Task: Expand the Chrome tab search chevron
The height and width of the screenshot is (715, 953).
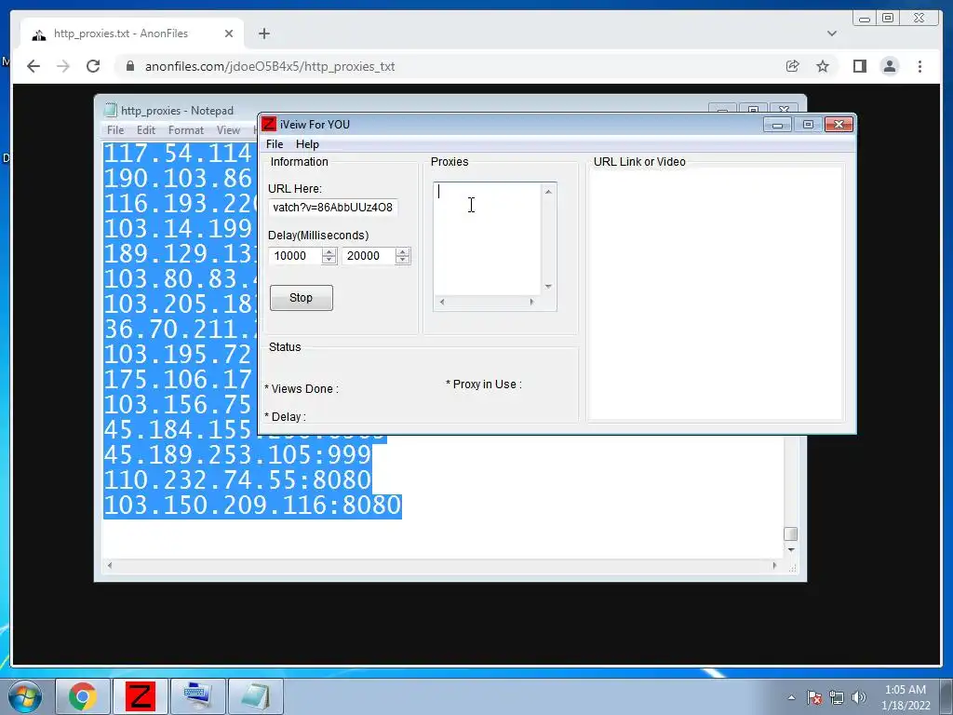Action: 831,34
